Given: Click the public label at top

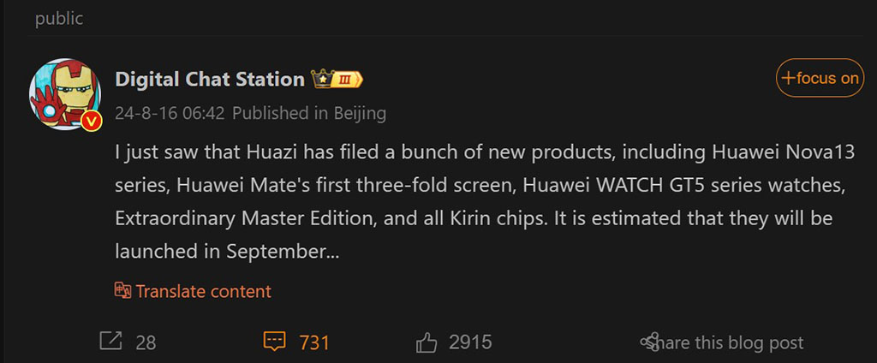Looking at the screenshot, I should [59, 19].
